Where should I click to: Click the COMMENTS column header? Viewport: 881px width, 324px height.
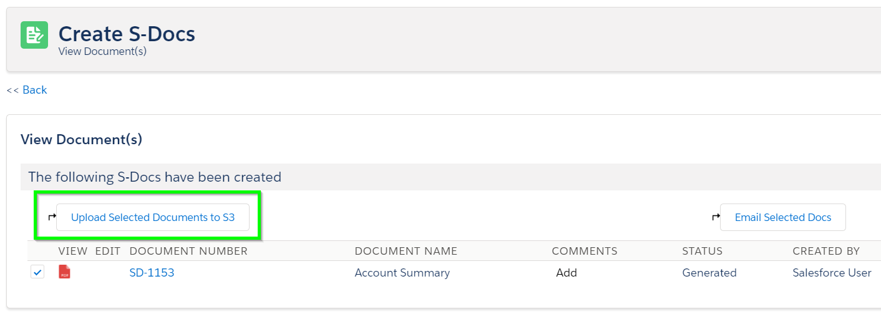coord(585,251)
